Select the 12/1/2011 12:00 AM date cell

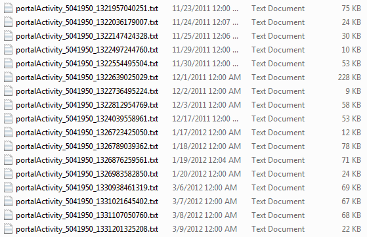[x=206, y=77]
